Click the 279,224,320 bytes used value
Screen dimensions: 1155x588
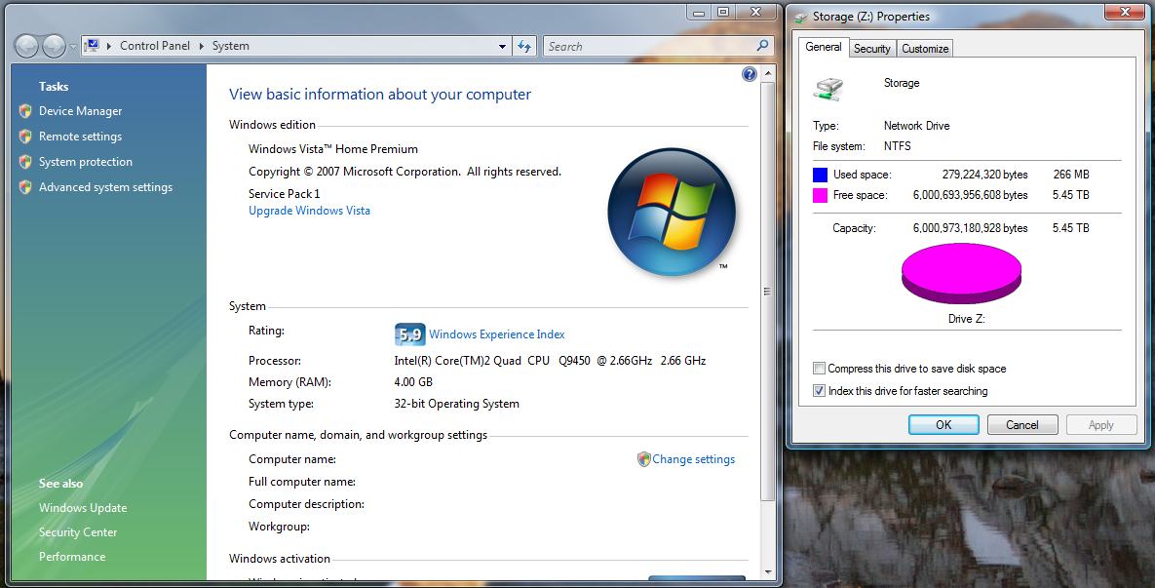coord(984,175)
